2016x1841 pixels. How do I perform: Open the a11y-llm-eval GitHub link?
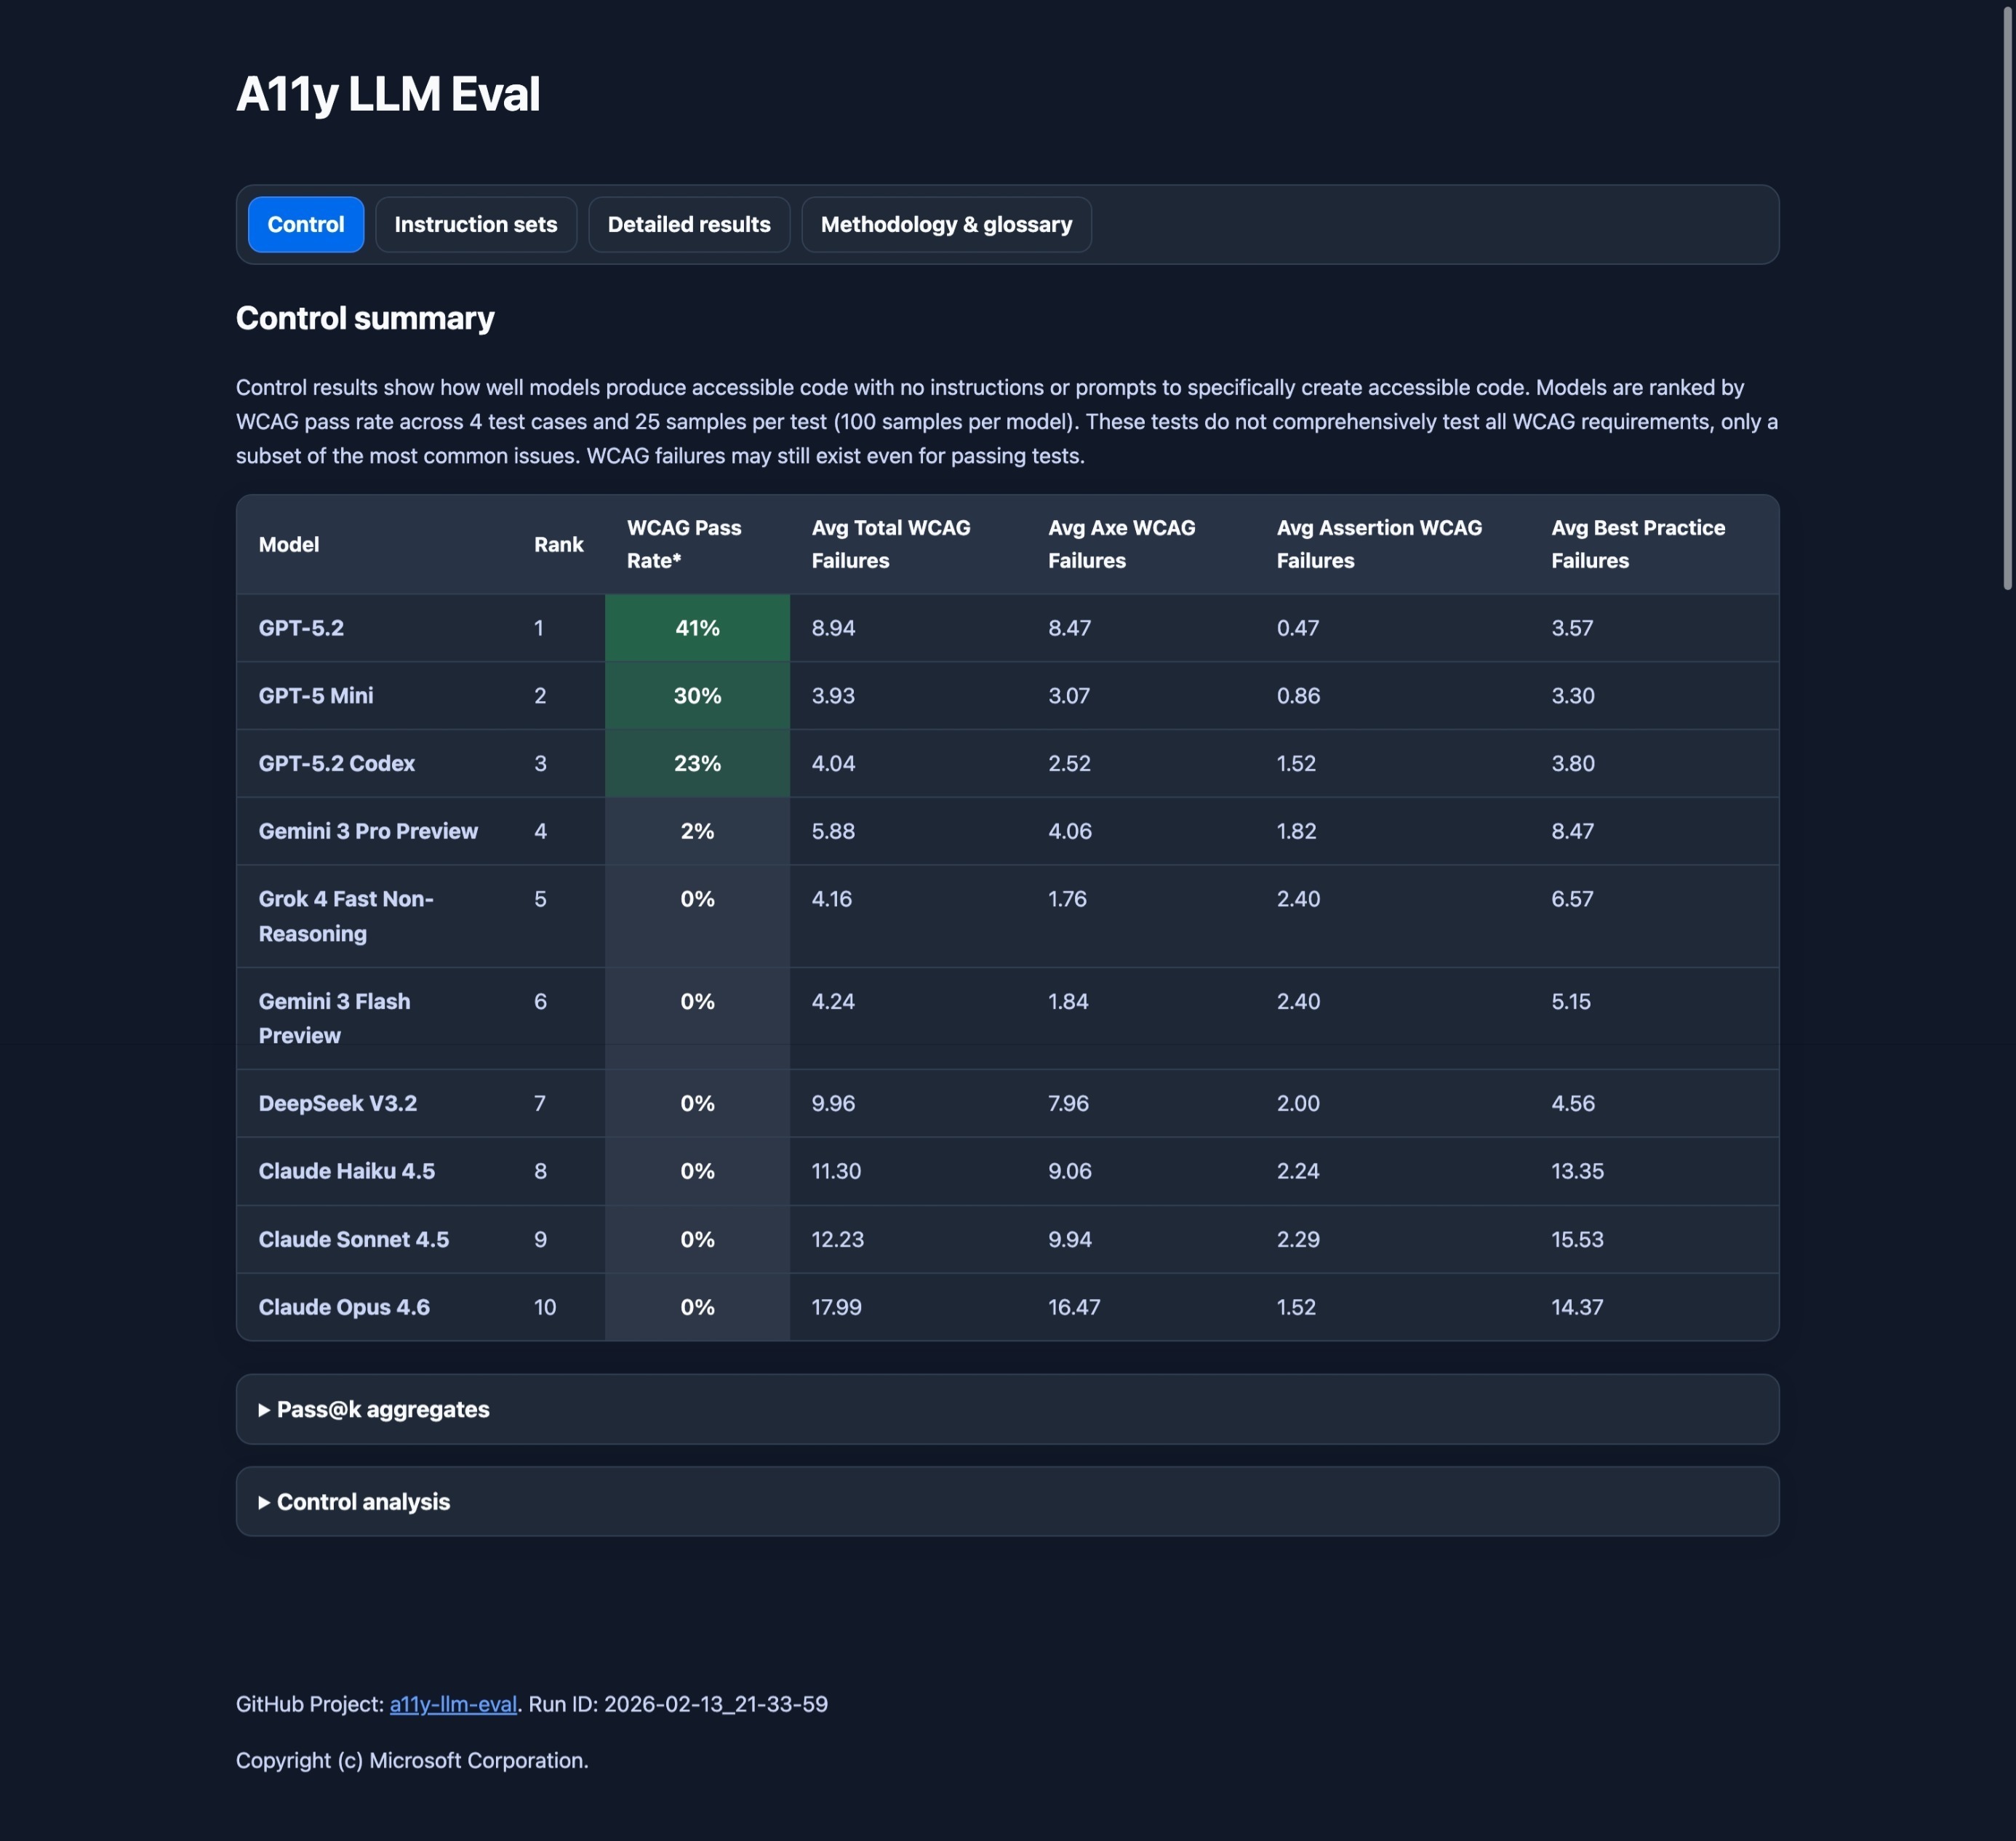pos(453,1704)
